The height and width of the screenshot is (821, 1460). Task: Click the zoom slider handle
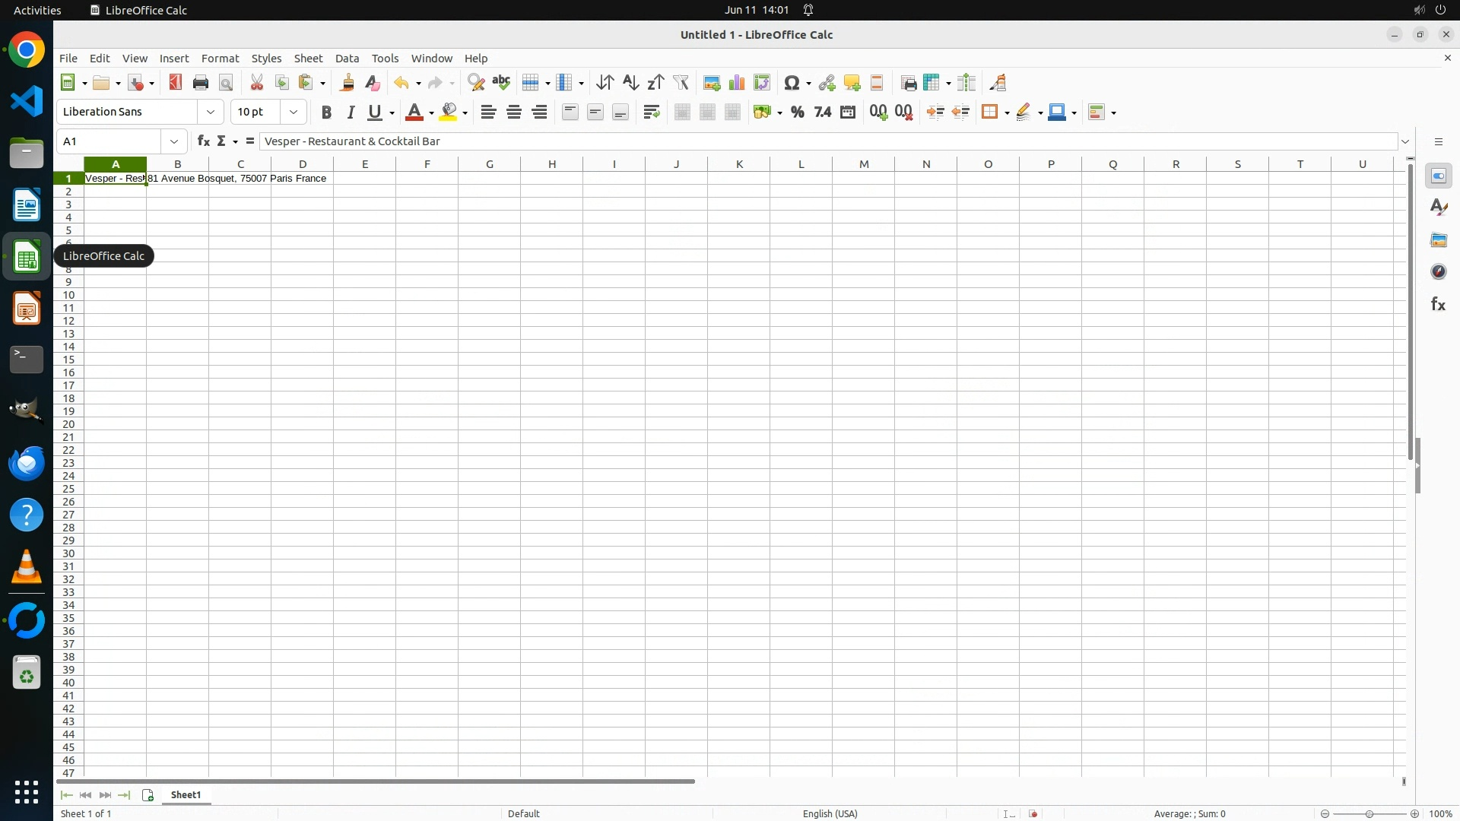coord(1370,813)
